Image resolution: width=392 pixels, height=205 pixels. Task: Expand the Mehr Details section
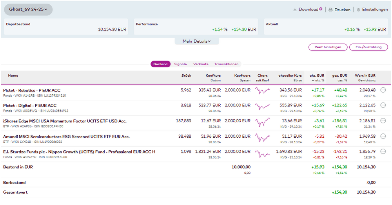coord(196,41)
